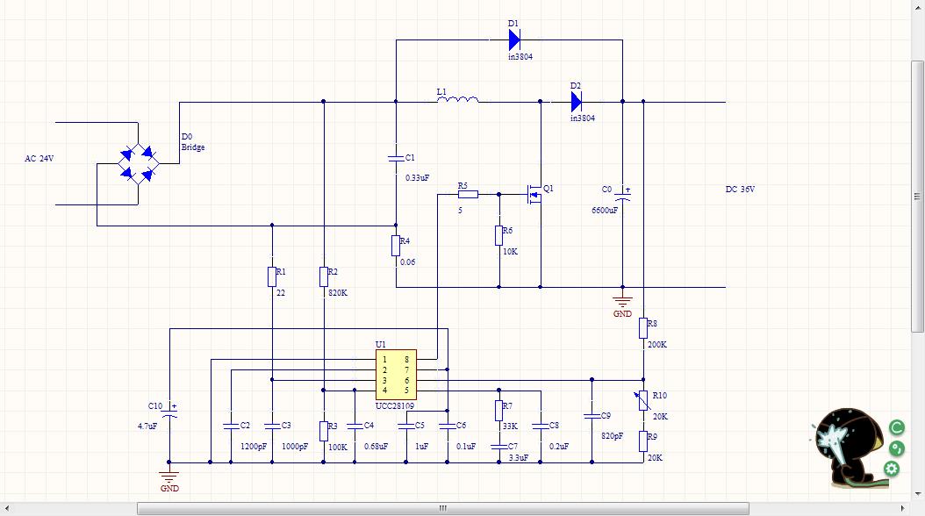Screen dimensions: 925x516
Task: Select diode D1 symbol at top
Action: tap(514, 40)
